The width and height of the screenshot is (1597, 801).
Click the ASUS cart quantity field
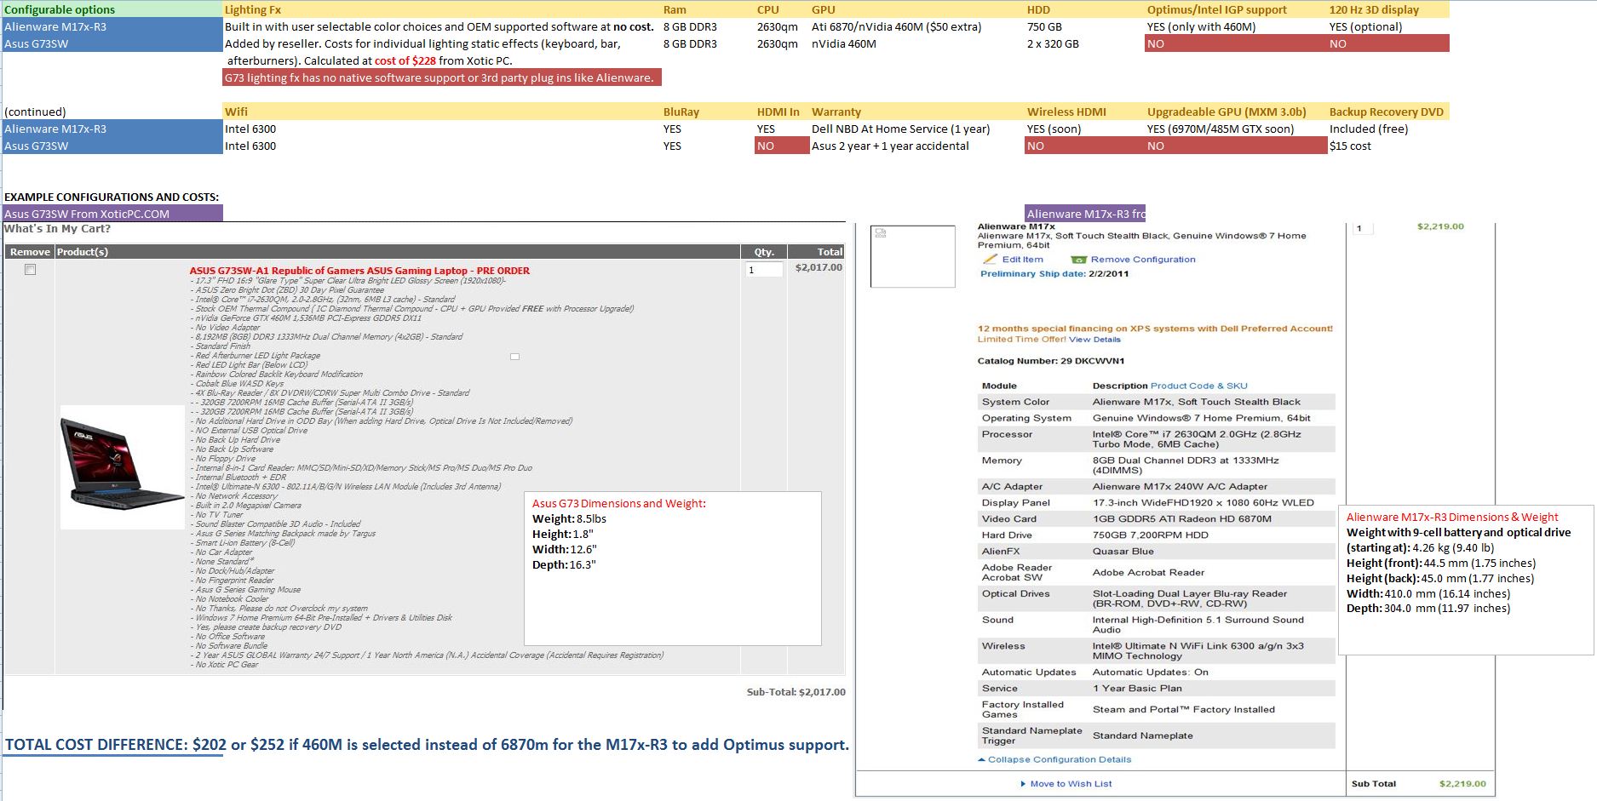tap(764, 270)
